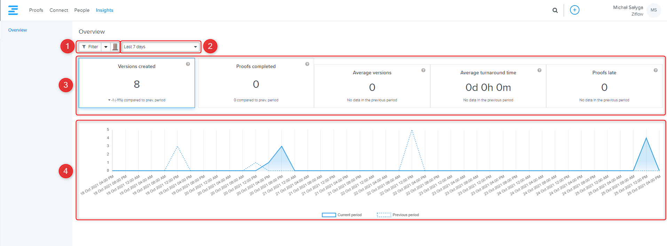This screenshot has width=667, height=246.
Task: Click help icon on Proofs late card
Action: point(656,70)
